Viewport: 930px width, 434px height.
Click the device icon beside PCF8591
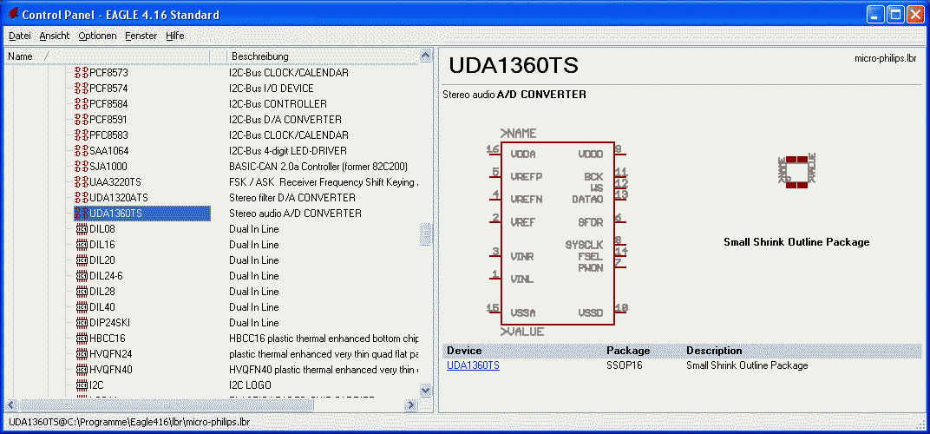click(x=82, y=119)
